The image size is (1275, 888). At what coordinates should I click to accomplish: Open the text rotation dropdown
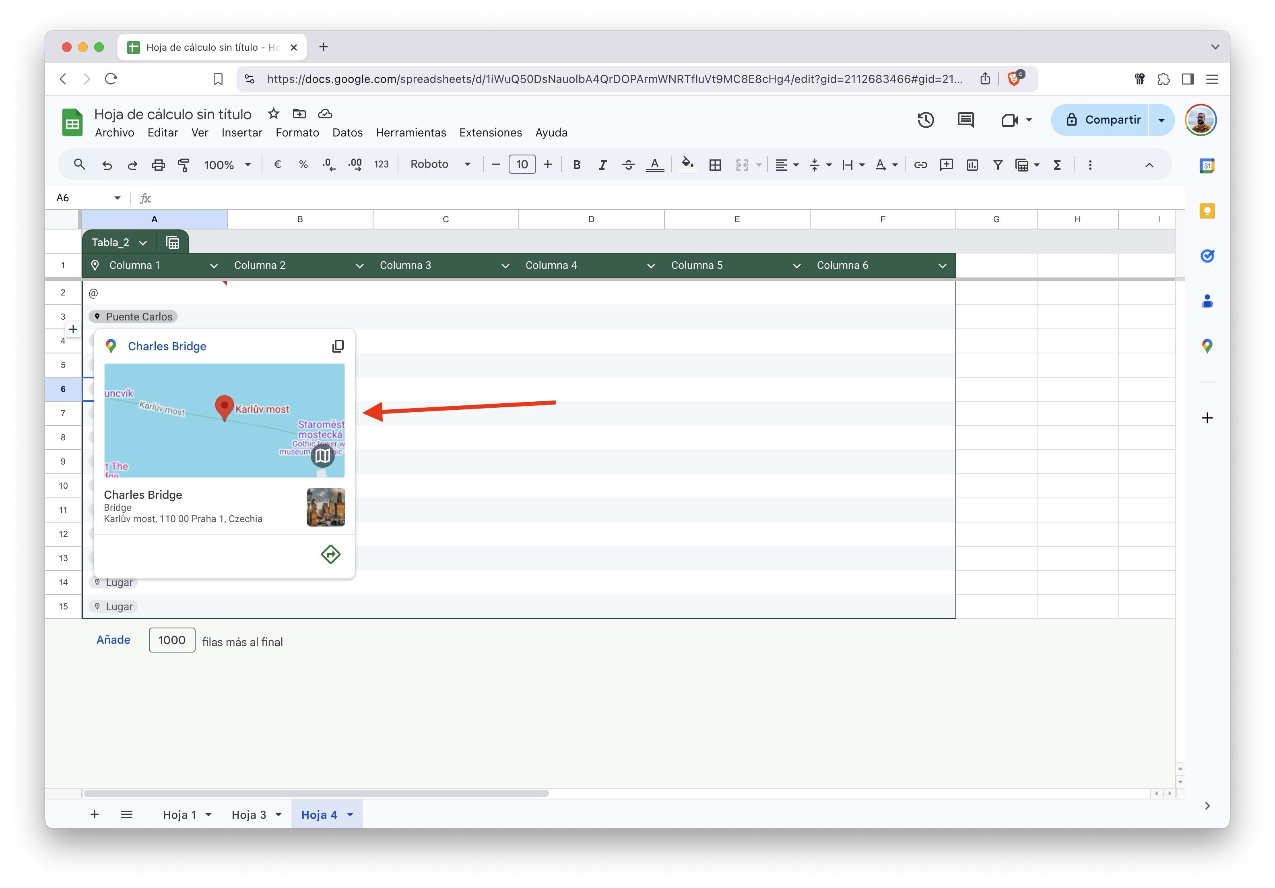886,165
